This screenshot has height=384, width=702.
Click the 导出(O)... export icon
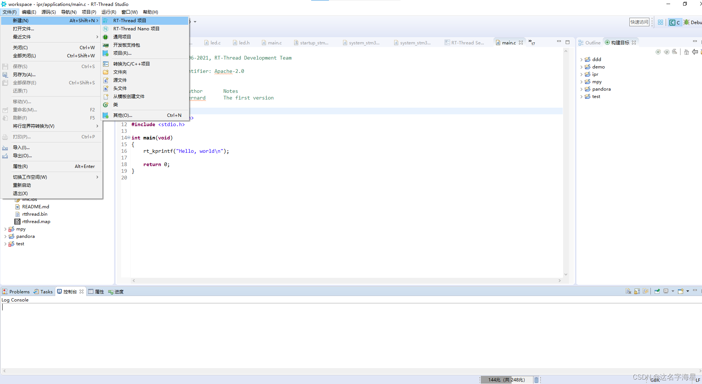5,156
